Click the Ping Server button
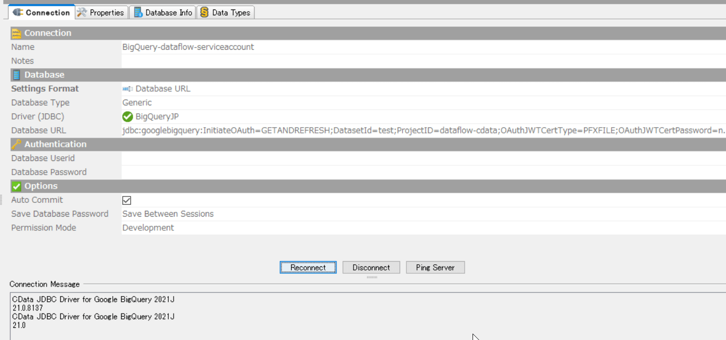The image size is (726, 340). coord(435,267)
